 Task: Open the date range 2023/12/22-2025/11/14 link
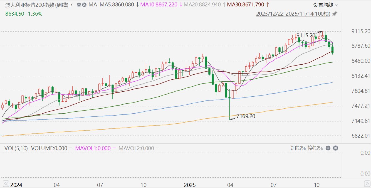[x=293, y=14]
